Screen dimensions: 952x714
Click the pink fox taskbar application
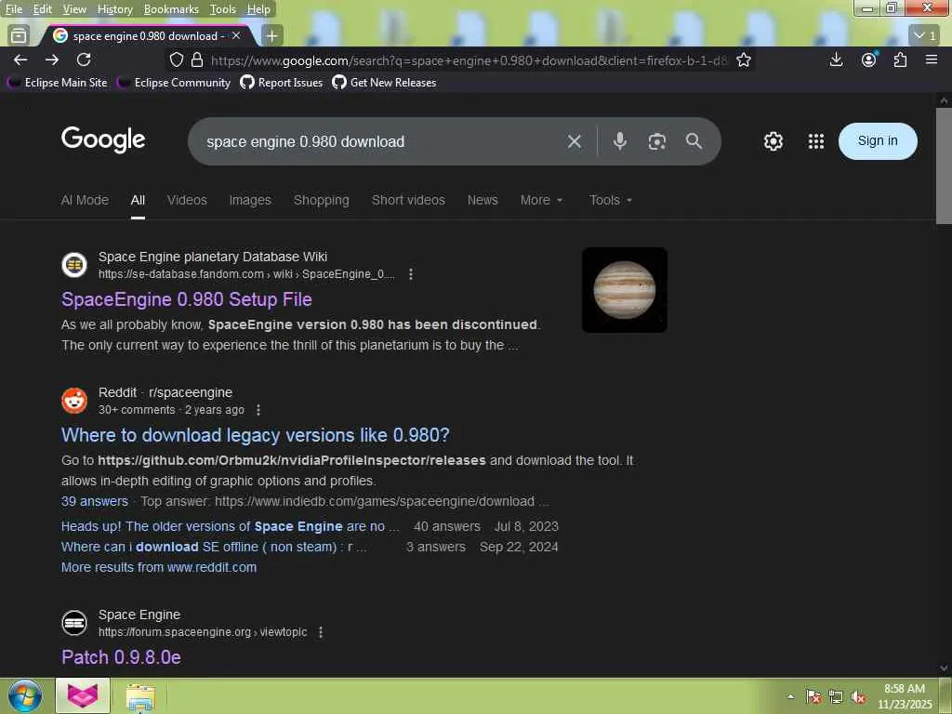(83, 695)
